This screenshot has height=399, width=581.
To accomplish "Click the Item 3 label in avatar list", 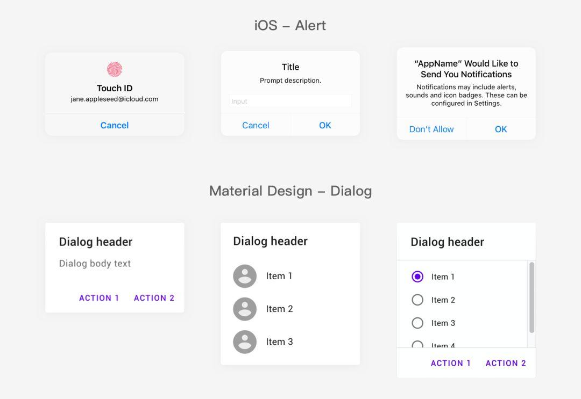I will [279, 342].
